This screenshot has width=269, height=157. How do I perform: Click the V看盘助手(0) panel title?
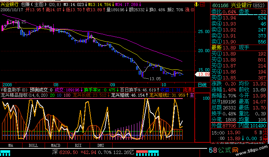(14, 90)
